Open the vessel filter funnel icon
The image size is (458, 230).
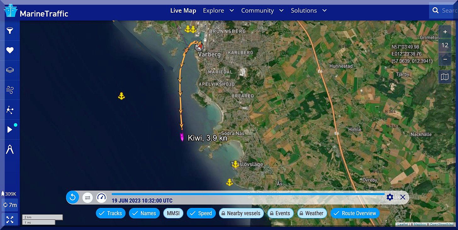10,31
